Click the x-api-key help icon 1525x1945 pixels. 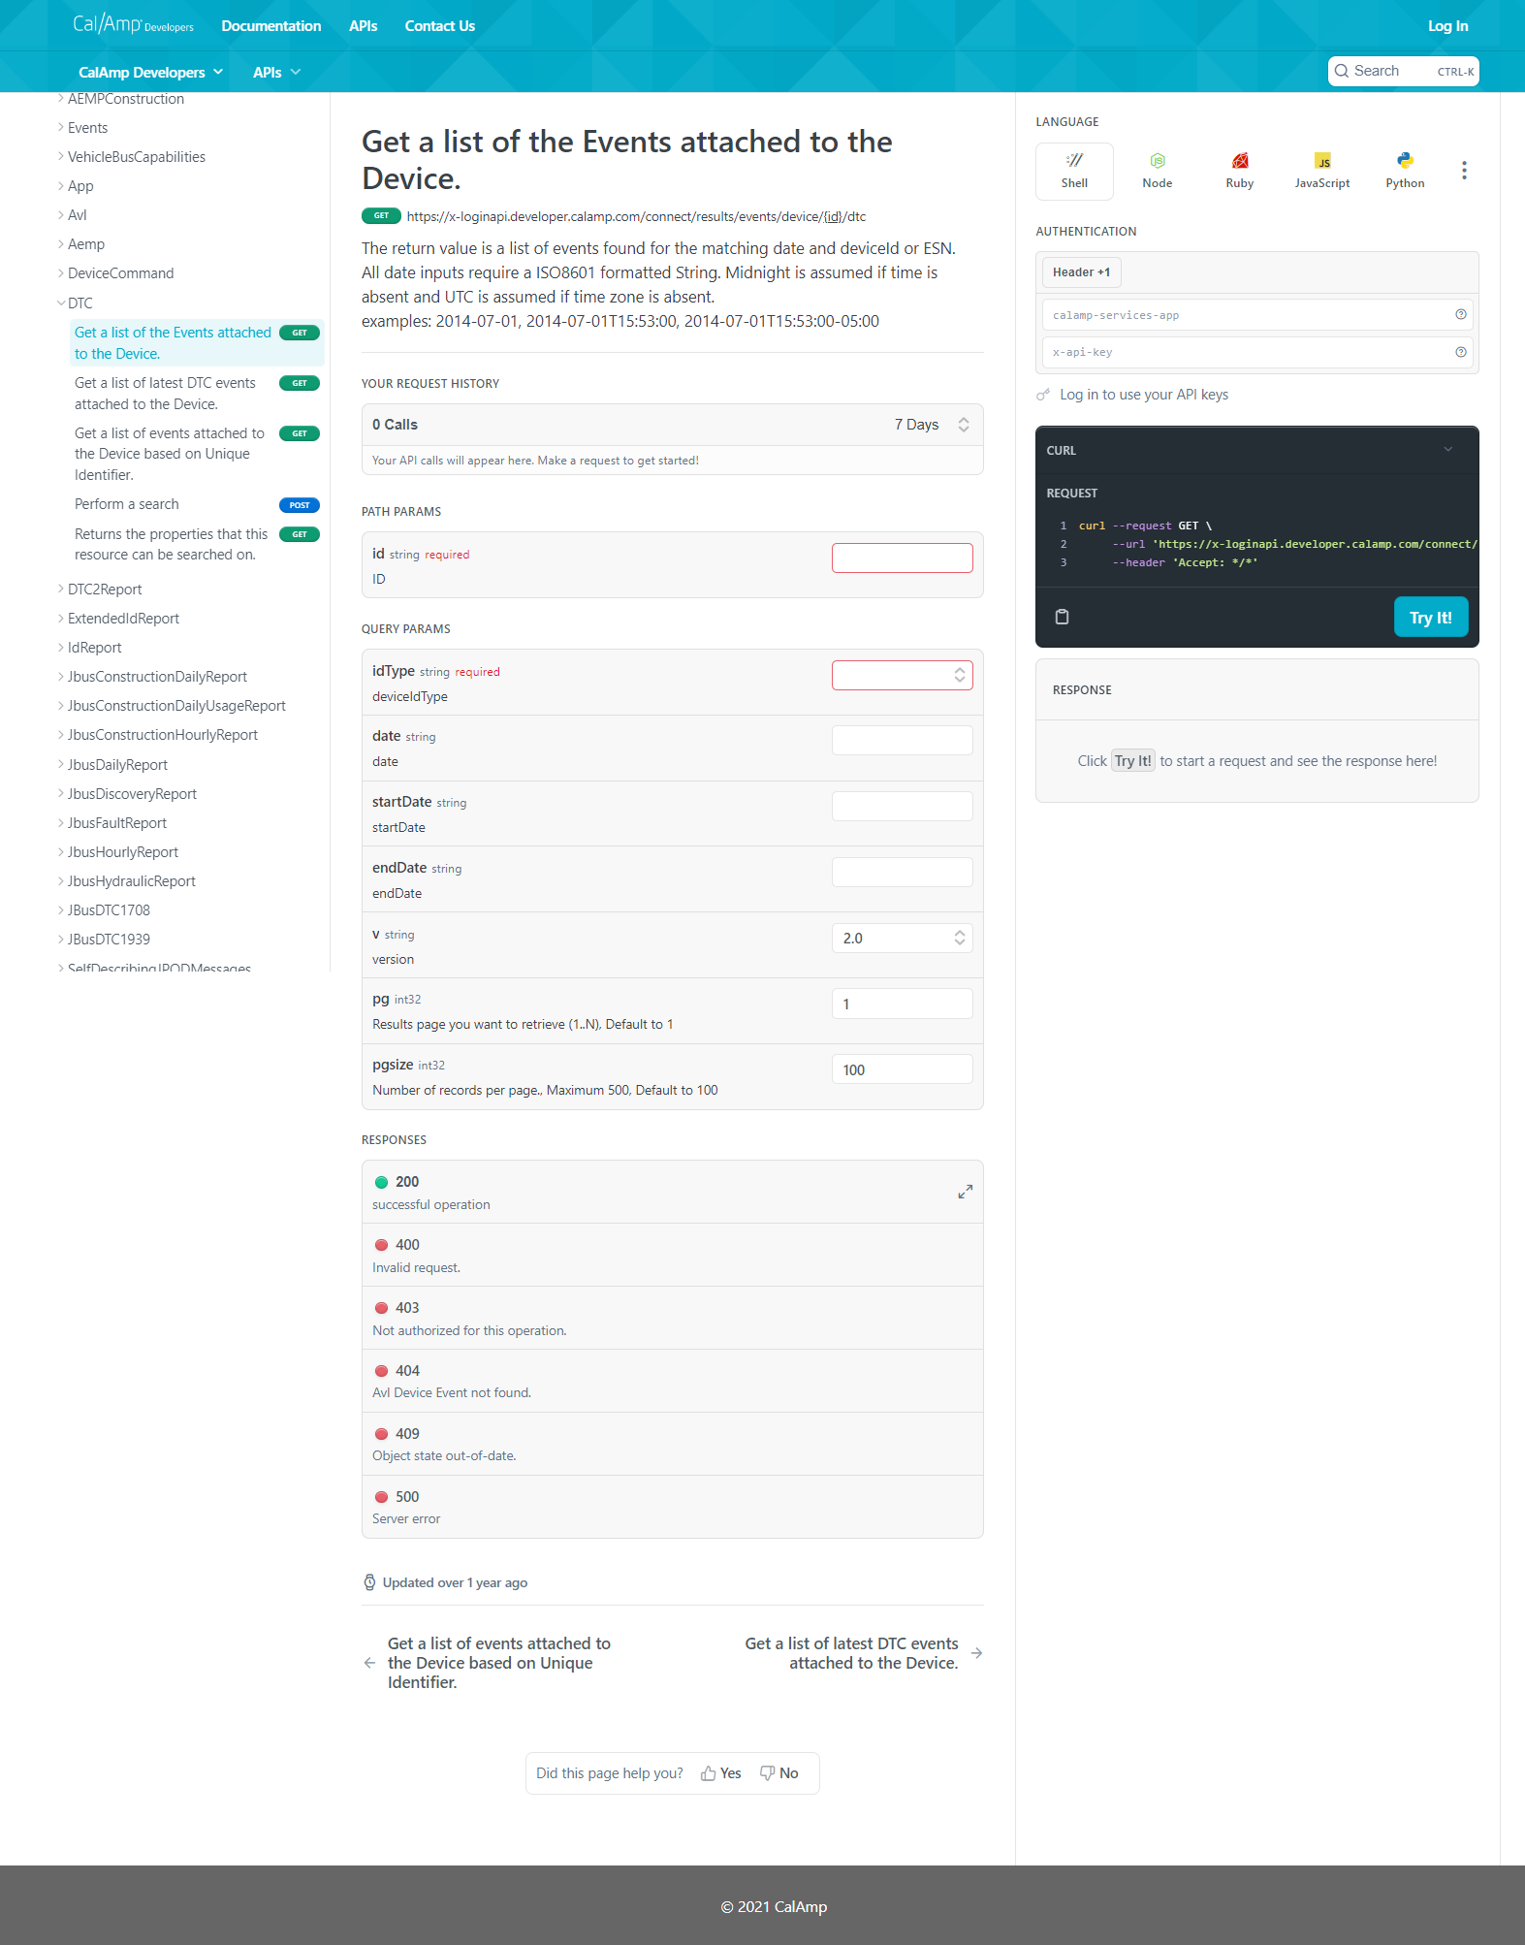click(x=1460, y=352)
